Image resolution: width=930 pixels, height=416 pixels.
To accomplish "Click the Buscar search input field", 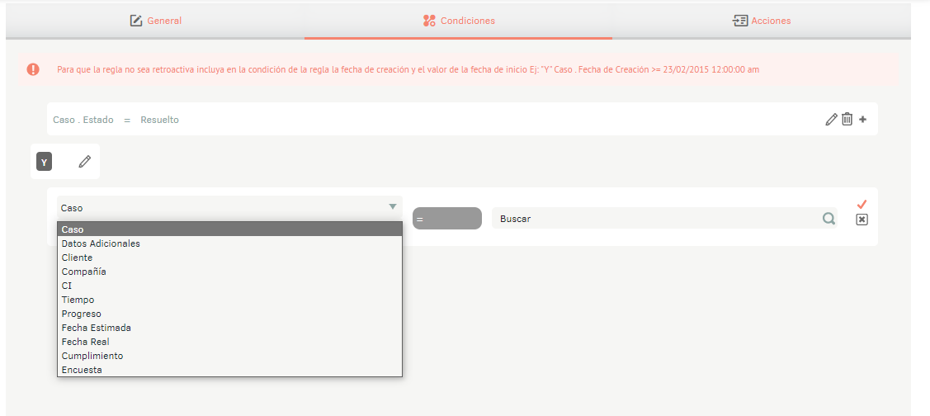I will pos(664,219).
